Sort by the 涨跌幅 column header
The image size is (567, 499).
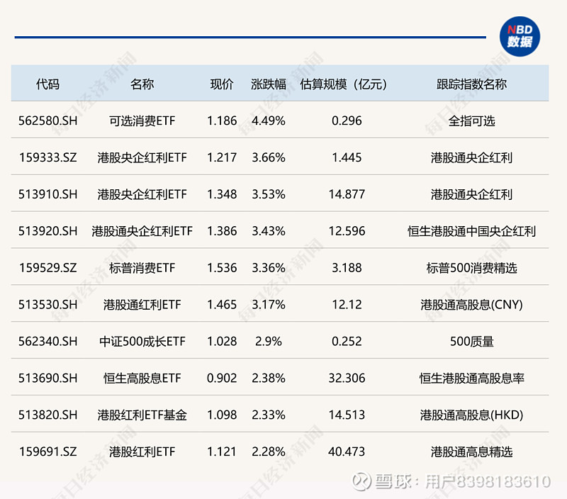click(x=269, y=84)
